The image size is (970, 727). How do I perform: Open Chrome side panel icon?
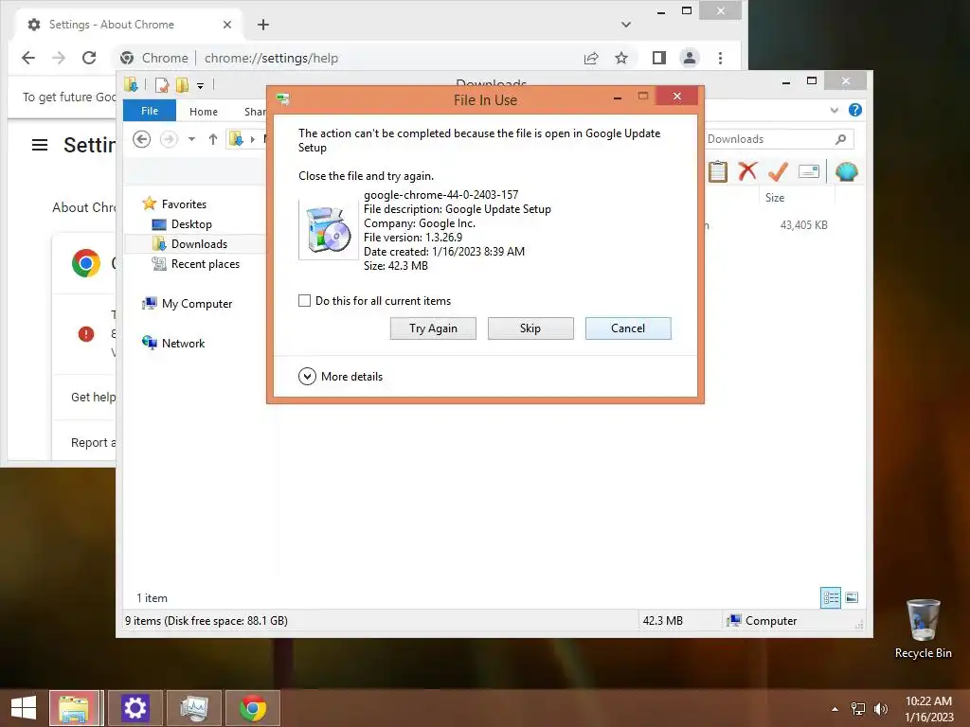pos(659,58)
